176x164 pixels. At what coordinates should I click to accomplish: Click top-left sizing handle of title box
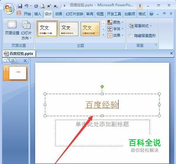pyautogui.click(x=45, y=94)
